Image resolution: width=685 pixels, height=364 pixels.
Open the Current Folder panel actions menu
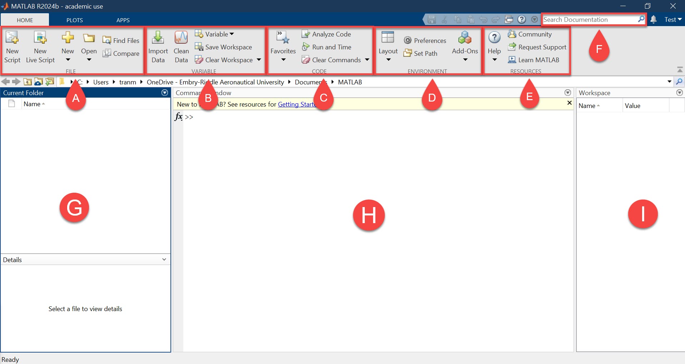tap(165, 93)
